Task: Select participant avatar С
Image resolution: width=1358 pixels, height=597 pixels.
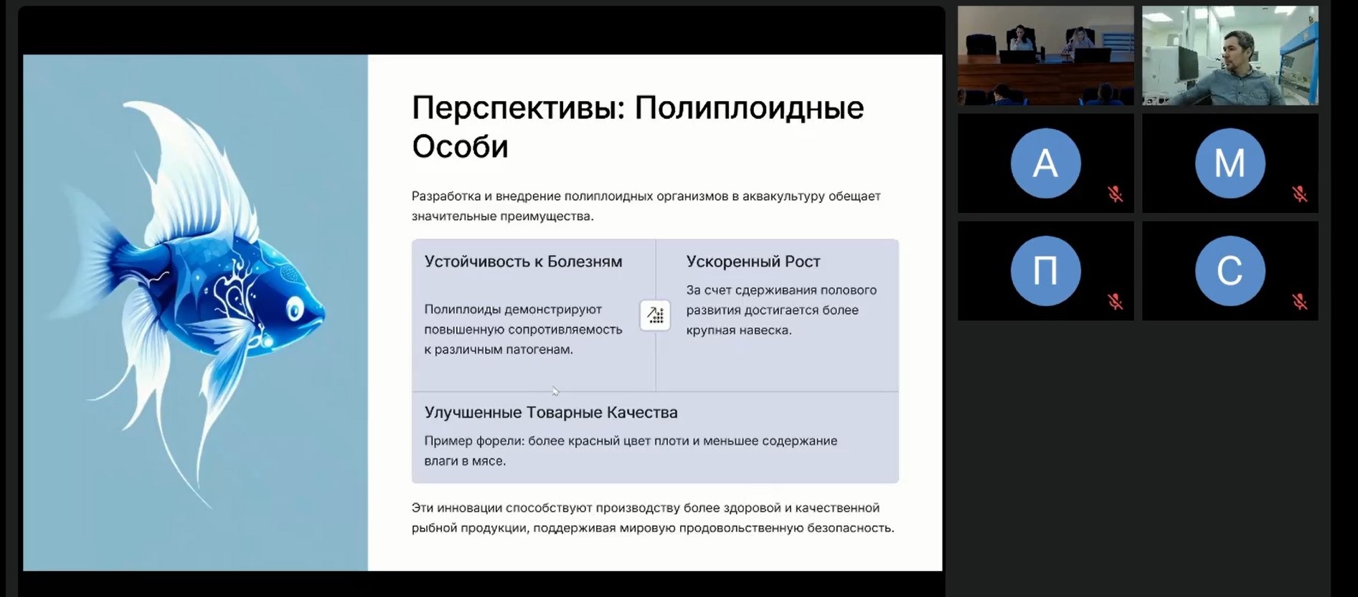Action: point(1230,271)
